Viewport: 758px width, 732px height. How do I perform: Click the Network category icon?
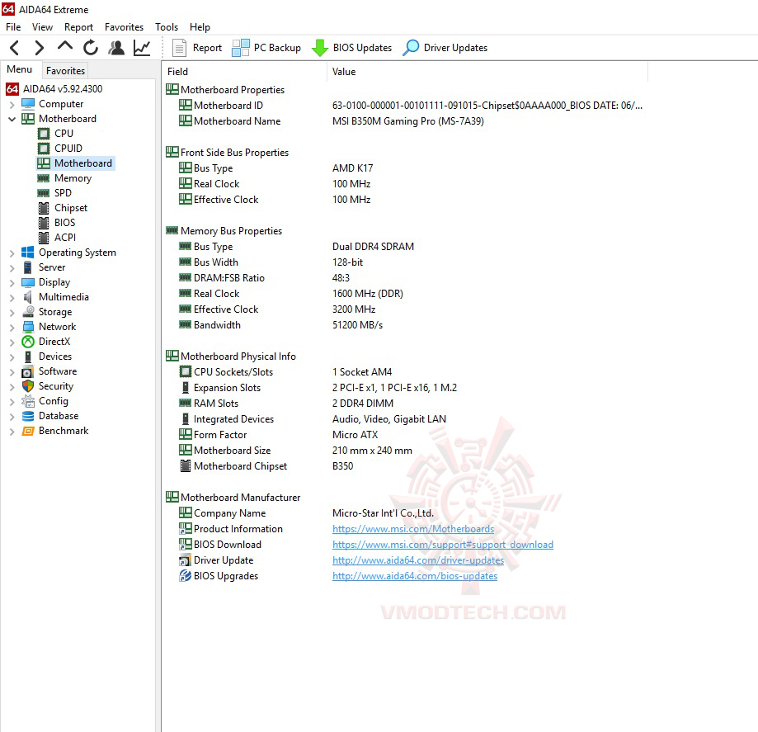(28, 327)
